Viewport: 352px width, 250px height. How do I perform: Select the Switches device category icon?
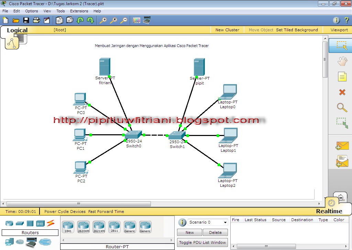coord(20,223)
